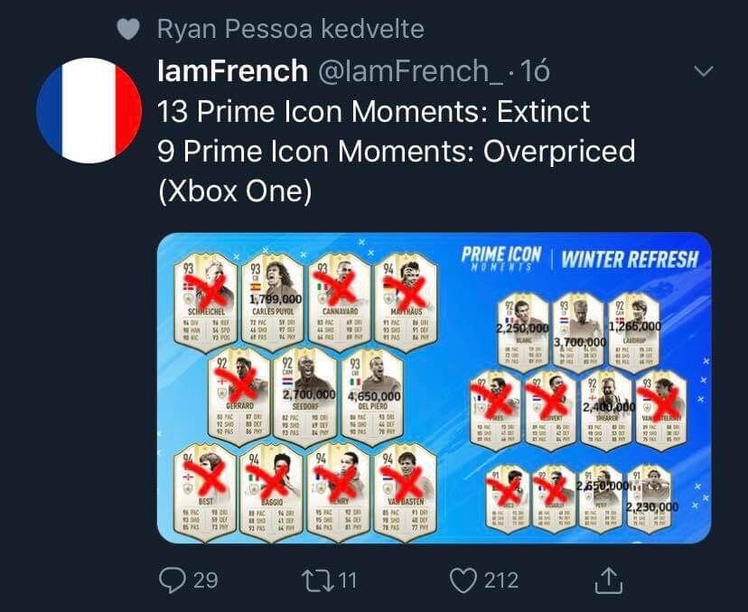Image resolution: width=748 pixels, height=612 pixels.
Task: Click the "(Xbox One)" tweet text line
Action: pos(234,191)
